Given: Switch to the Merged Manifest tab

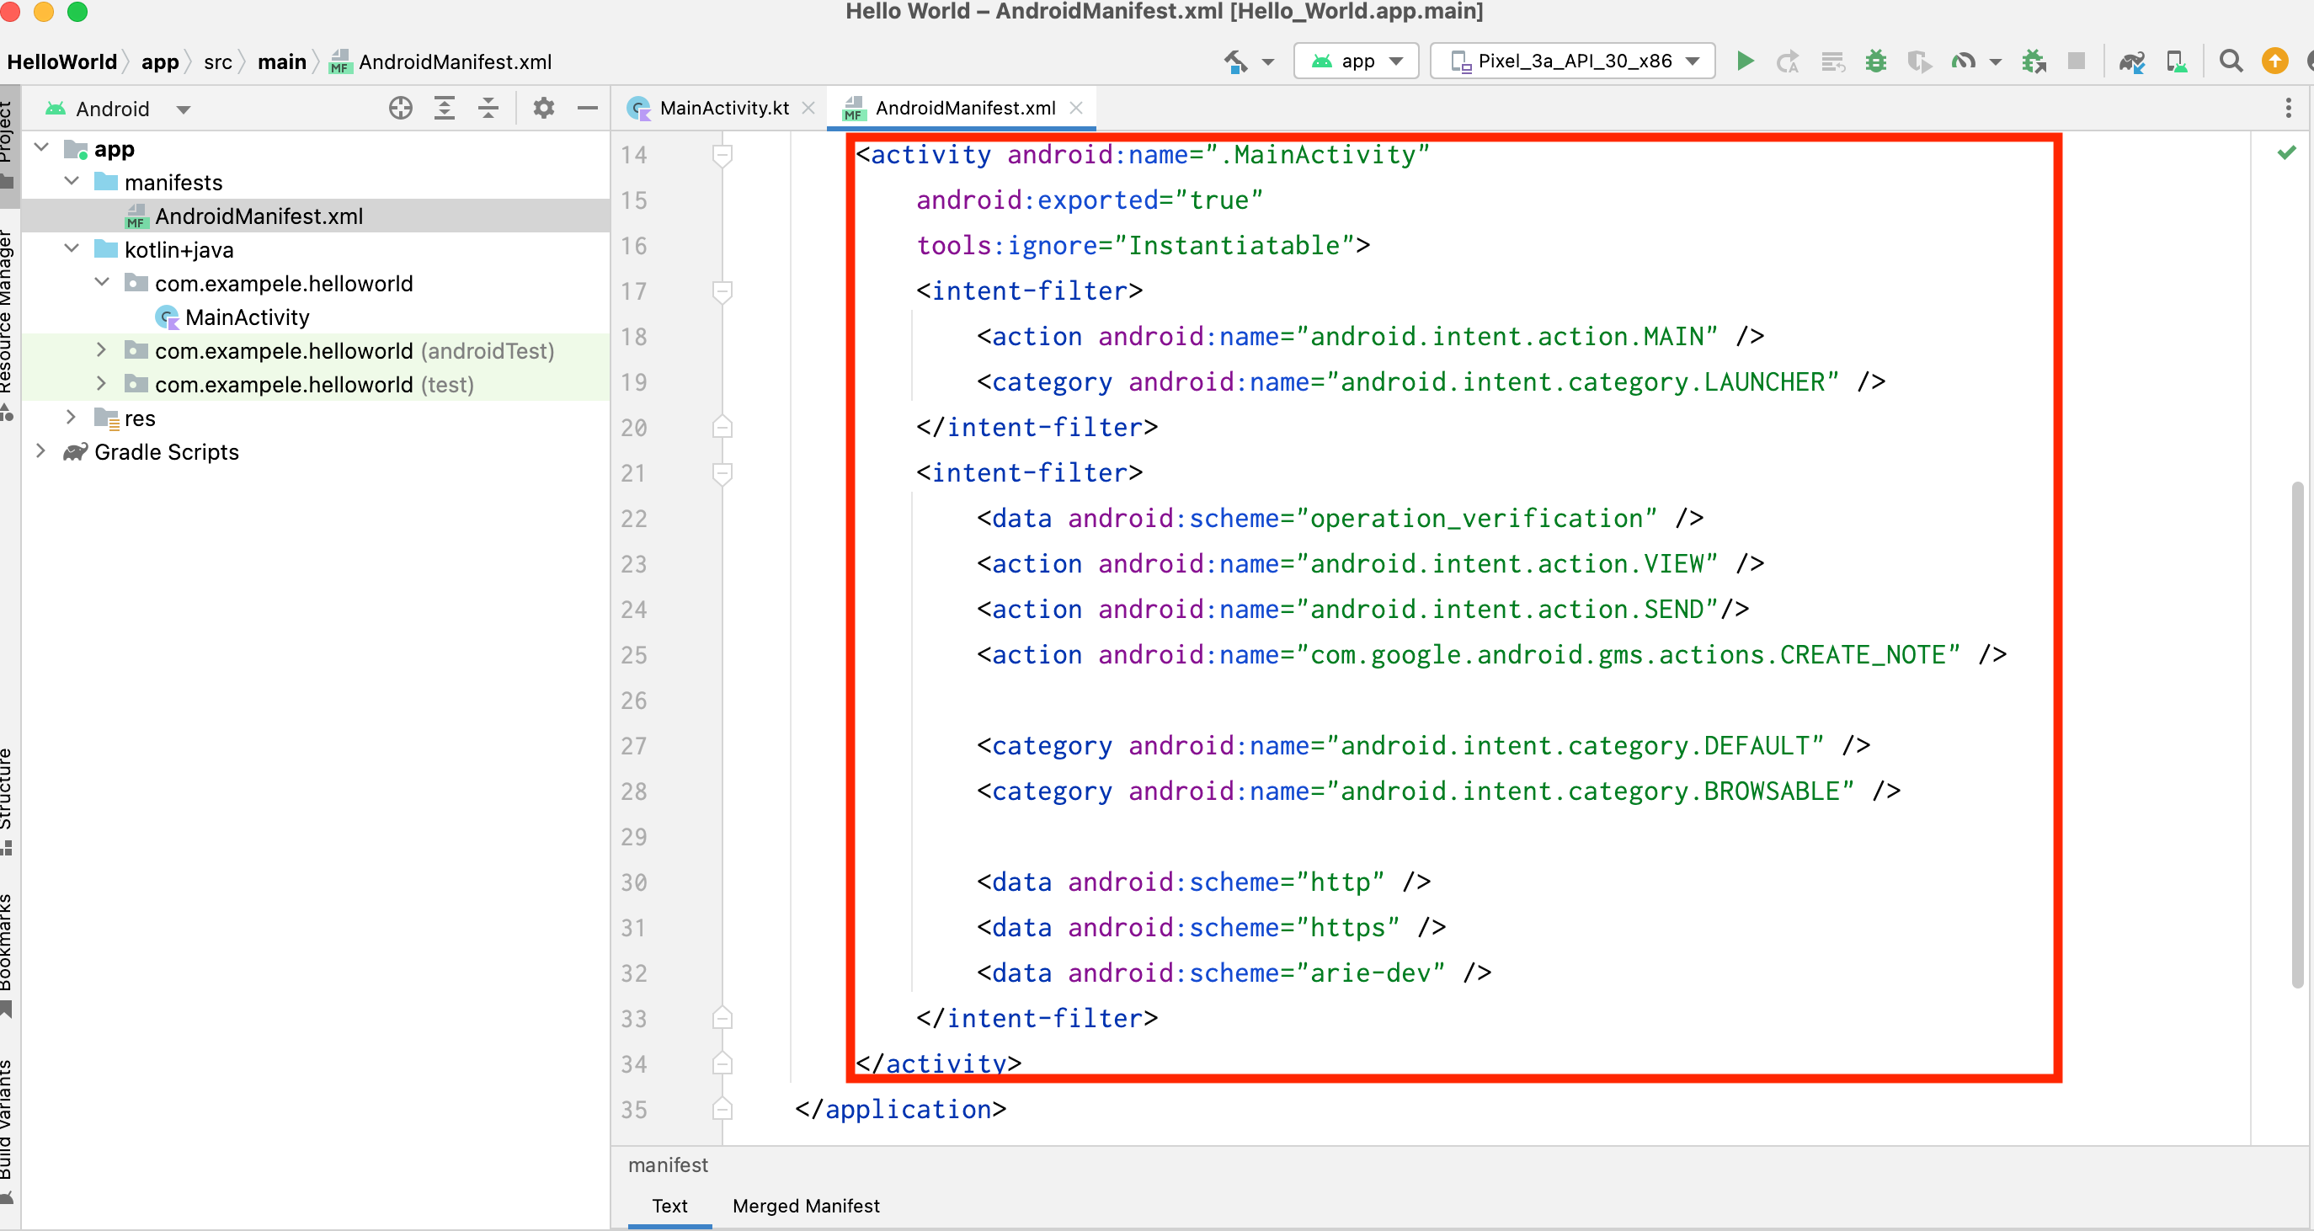Looking at the screenshot, I should (806, 1206).
